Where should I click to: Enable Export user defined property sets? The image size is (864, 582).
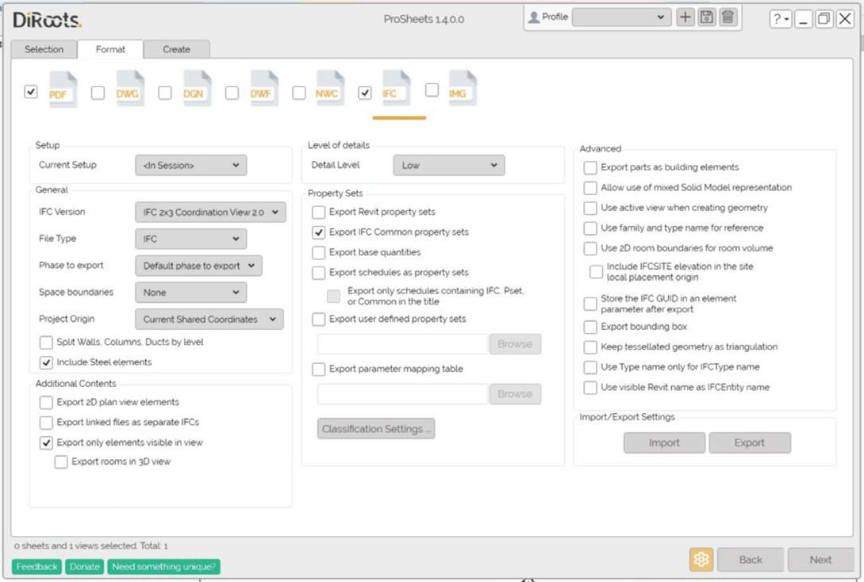[318, 320]
